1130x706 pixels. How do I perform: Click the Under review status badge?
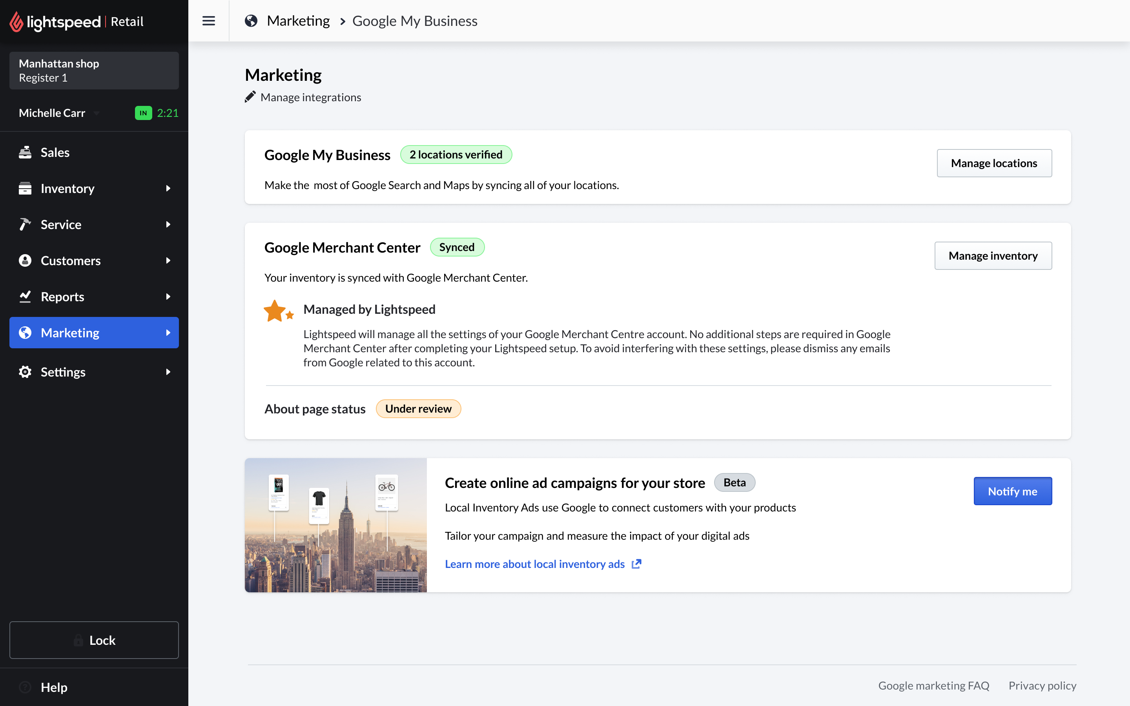pyautogui.click(x=418, y=409)
